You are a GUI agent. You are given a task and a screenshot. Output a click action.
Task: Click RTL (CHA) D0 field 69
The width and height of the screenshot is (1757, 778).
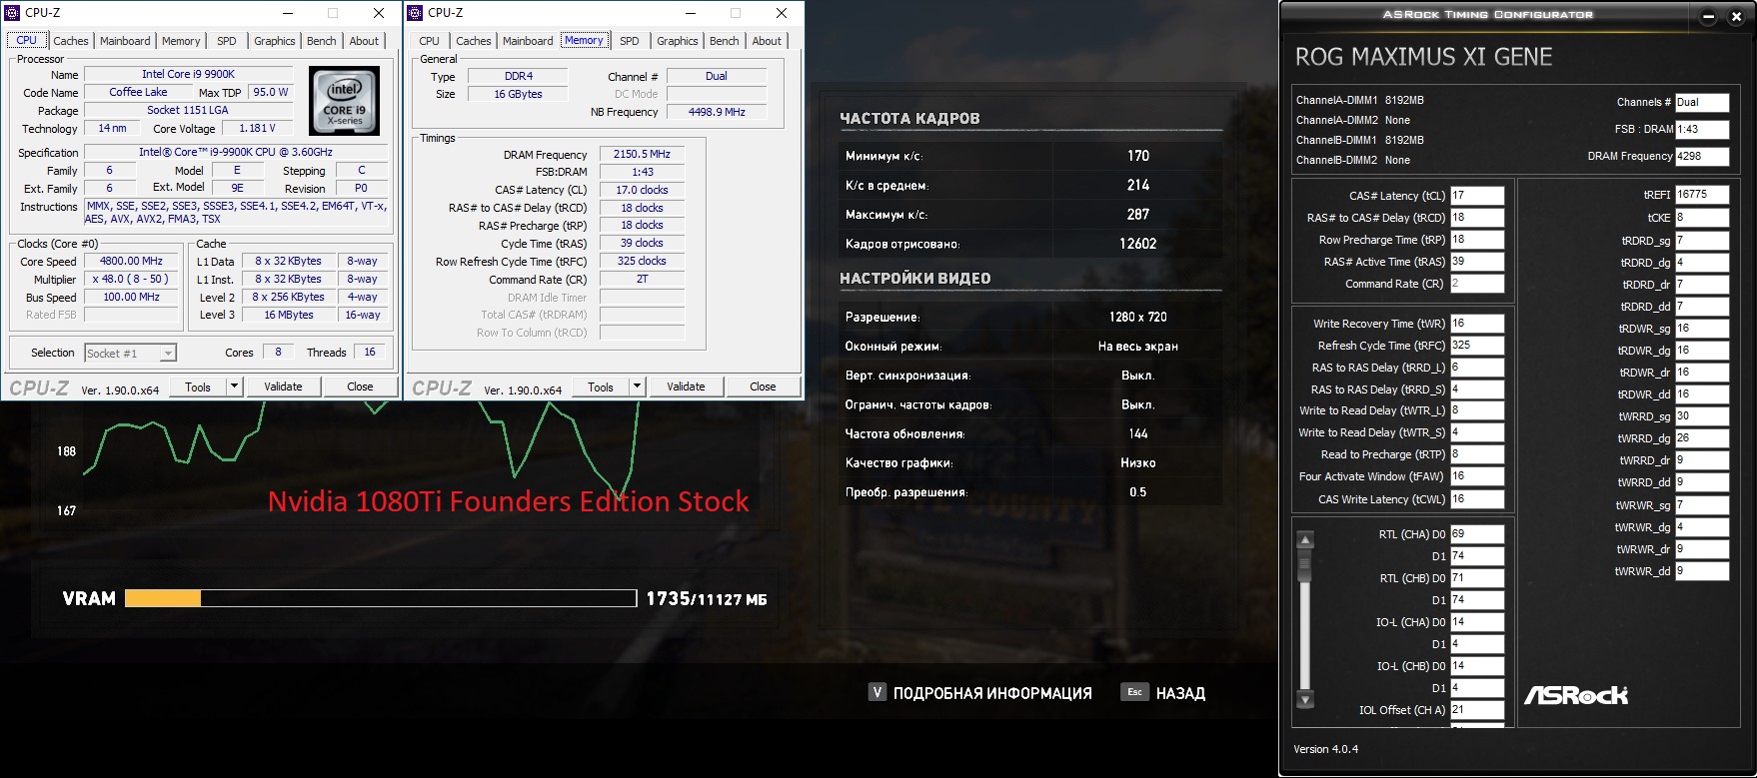pyautogui.click(x=1477, y=534)
